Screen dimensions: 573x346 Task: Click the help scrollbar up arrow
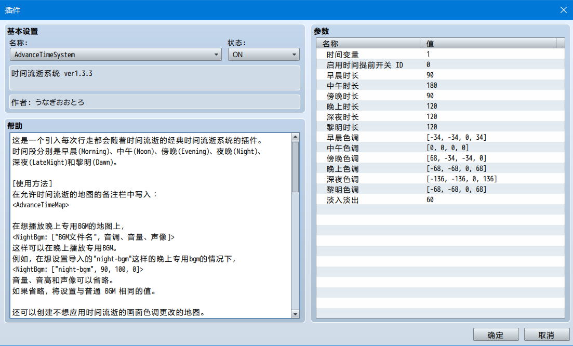click(295, 137)
